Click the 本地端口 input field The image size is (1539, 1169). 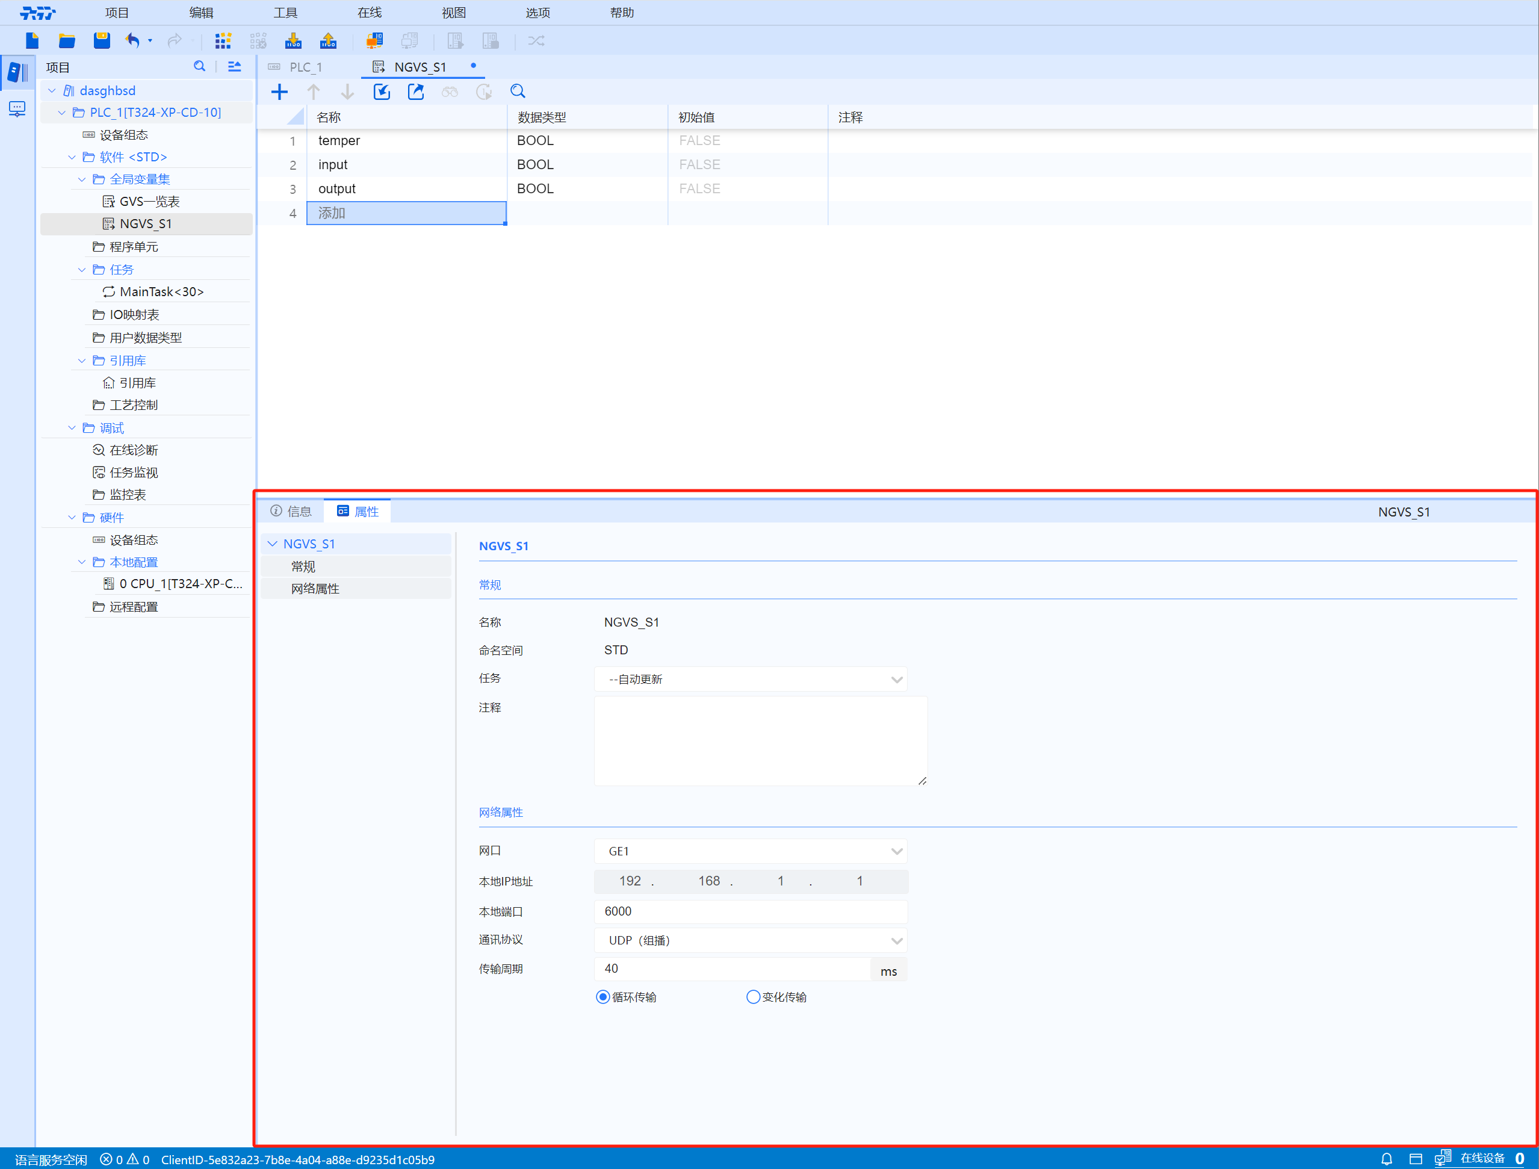[x=750, y=911]
